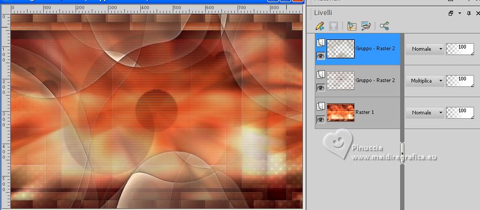Open Raster 1 Normale blend mode dropdown
Screen dimensions: 480x210
coord(425,113)
